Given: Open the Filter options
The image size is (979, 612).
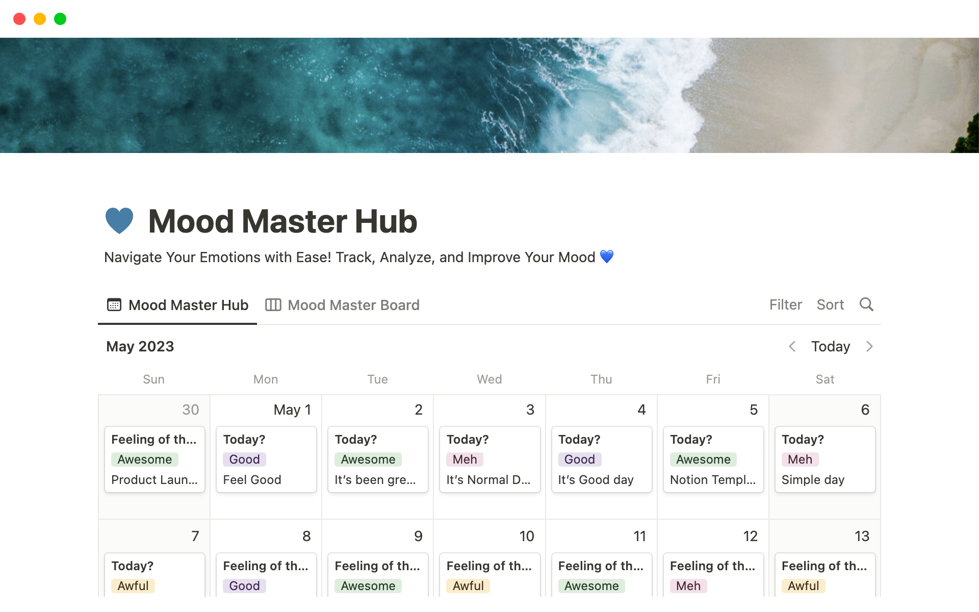Looking at the screenshot, I should (785, 304).
